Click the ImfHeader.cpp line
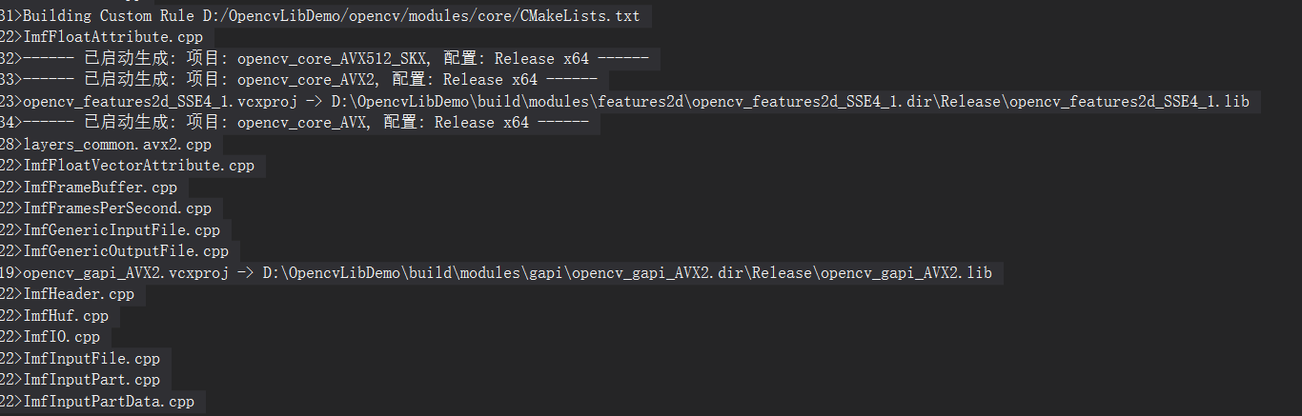1302x416 pixels. (x=69, y=294)
